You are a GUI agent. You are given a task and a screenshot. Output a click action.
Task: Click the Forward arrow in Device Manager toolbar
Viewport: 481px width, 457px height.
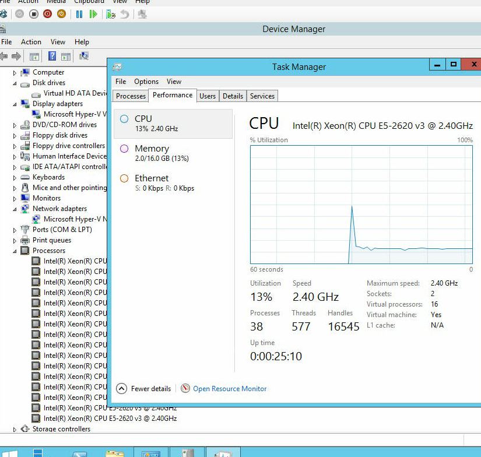click(x=16, y=56)
